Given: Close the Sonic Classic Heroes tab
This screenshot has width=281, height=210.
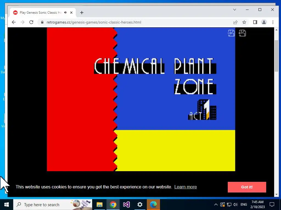Looking at the screenshot, I should pyautogui.click(x=71, y=13).
